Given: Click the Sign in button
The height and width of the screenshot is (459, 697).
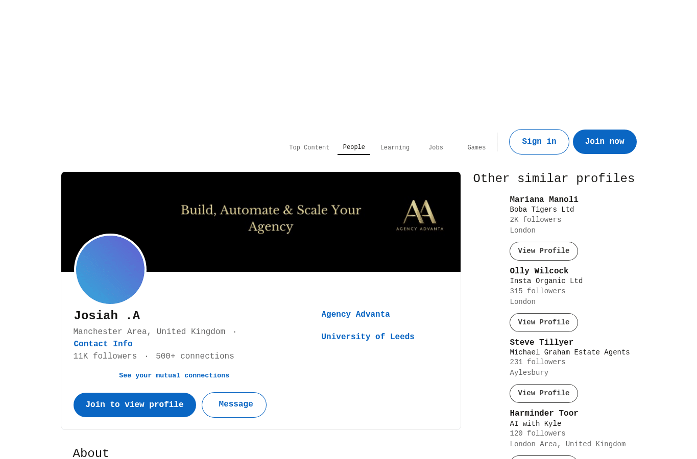Looking at the screenshot, I should (x=539, y=142).
